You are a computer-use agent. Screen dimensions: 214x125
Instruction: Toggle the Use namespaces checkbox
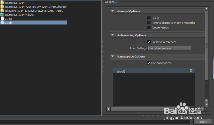149,63
